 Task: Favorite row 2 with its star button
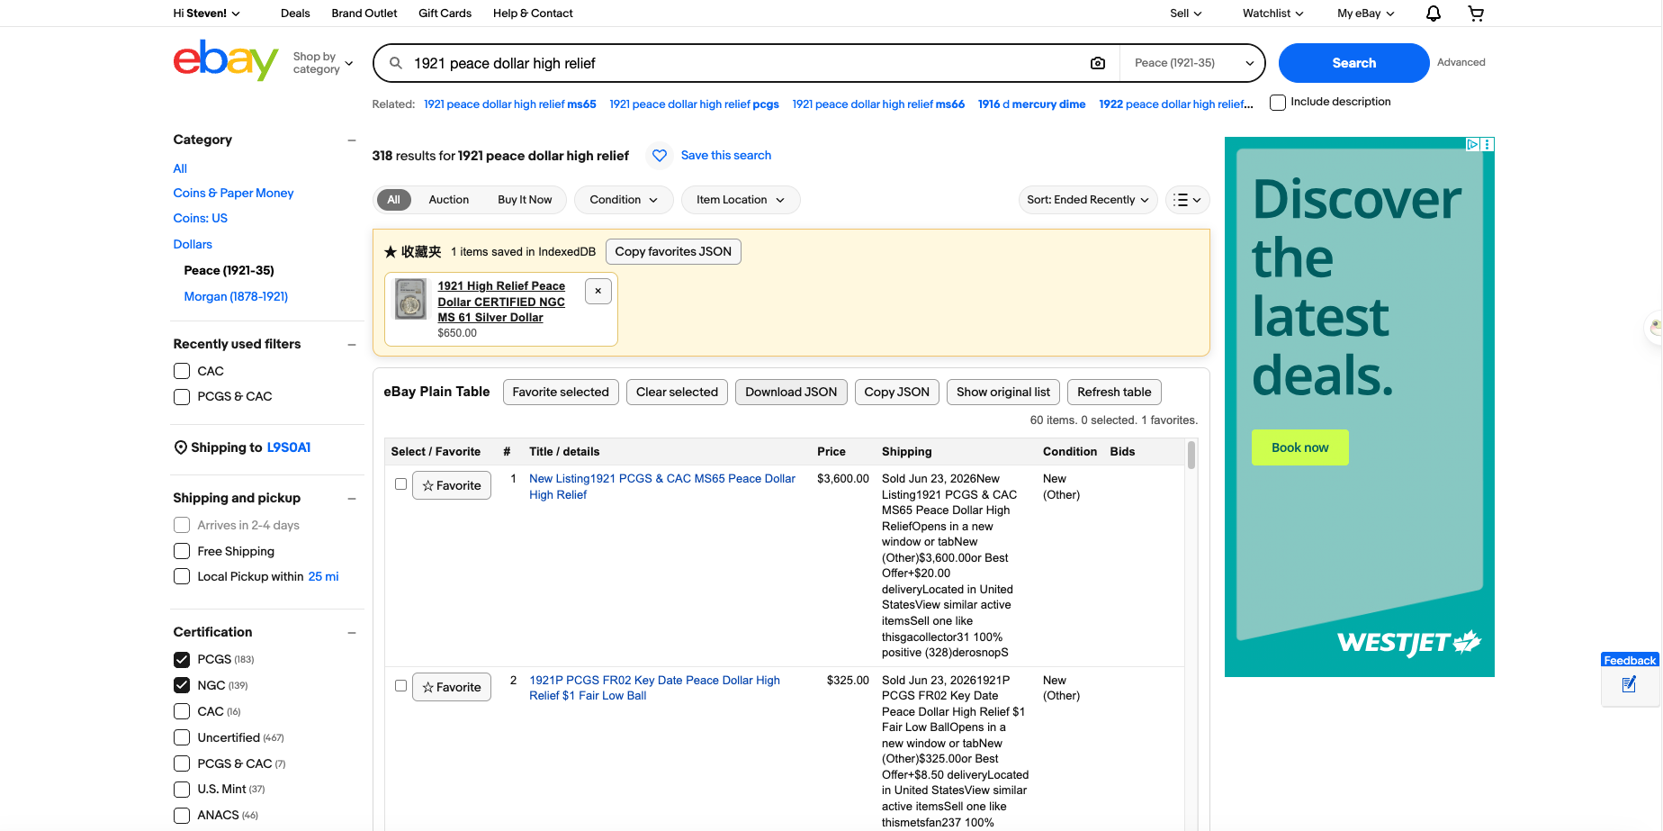452,688
